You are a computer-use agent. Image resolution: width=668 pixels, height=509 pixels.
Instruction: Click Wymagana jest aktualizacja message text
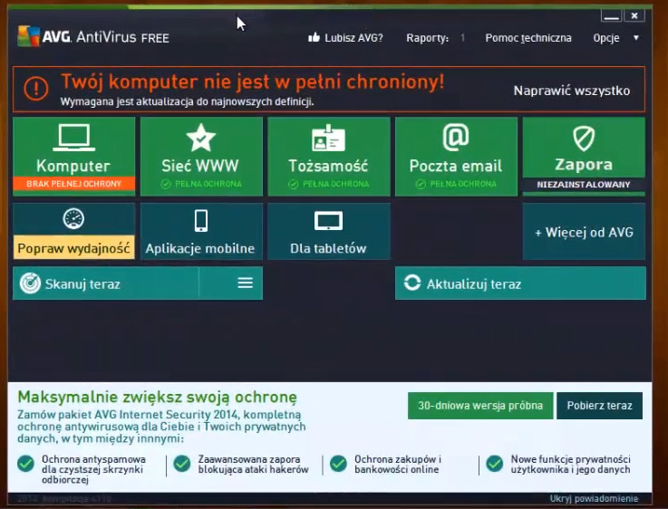coord(187,102)
